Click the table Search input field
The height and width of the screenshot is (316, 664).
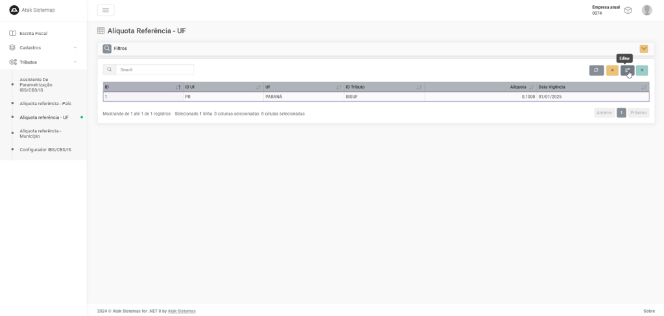click(x=154, y=69)
